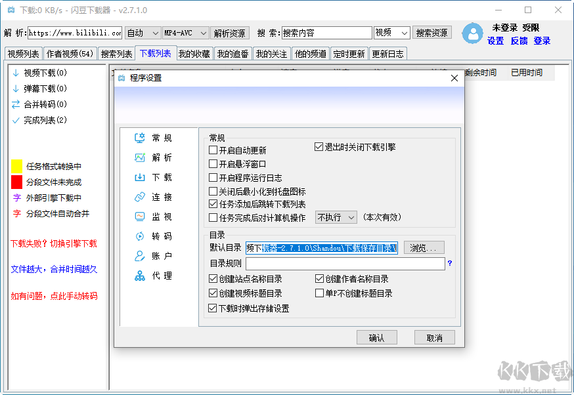Screen dimensions: 574x395
Task: Open the 下载 settings section icon
Action: [x=139, y=177]
